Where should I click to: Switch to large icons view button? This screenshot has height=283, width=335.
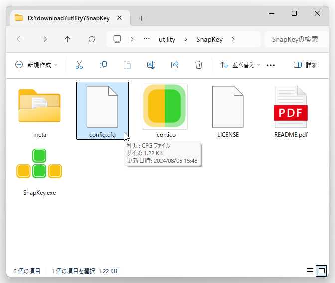point(321,271)
